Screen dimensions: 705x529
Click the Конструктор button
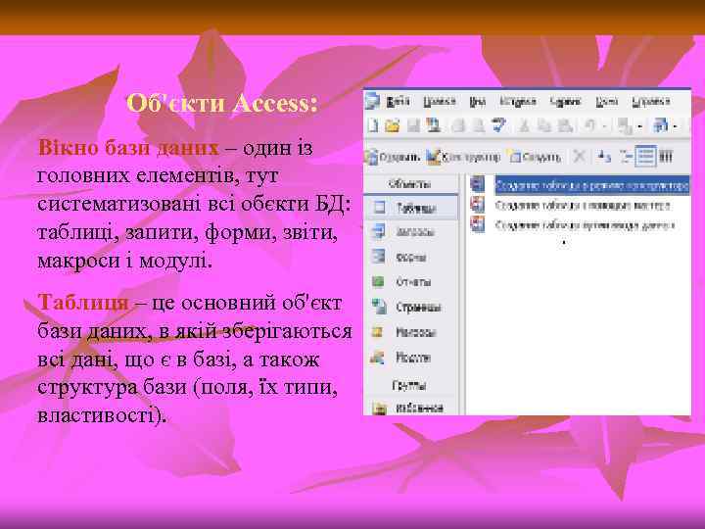click(x=463, y=157)
